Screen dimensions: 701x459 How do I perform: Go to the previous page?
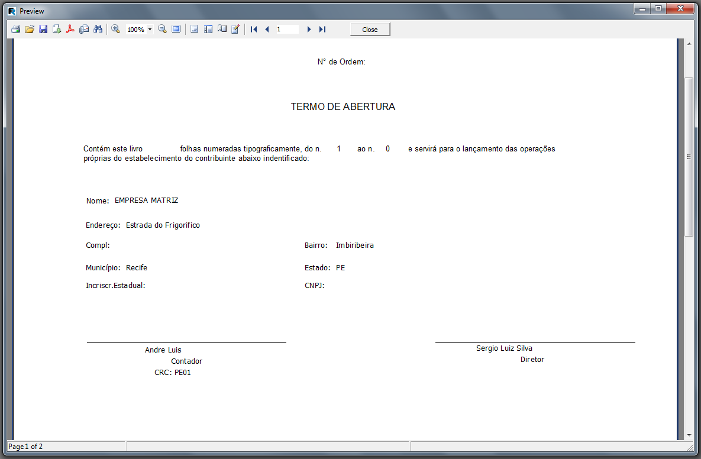267,30
